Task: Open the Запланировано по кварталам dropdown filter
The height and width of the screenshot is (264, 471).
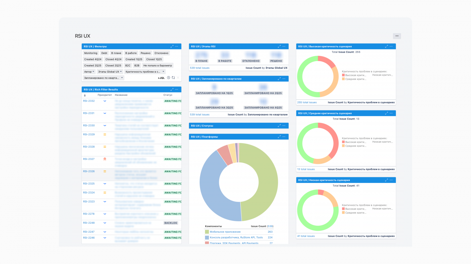Action: click(103, 78)
